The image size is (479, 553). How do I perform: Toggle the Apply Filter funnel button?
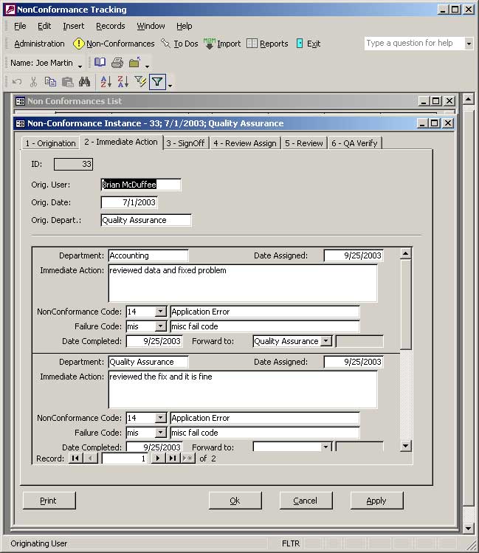point(157,82)
